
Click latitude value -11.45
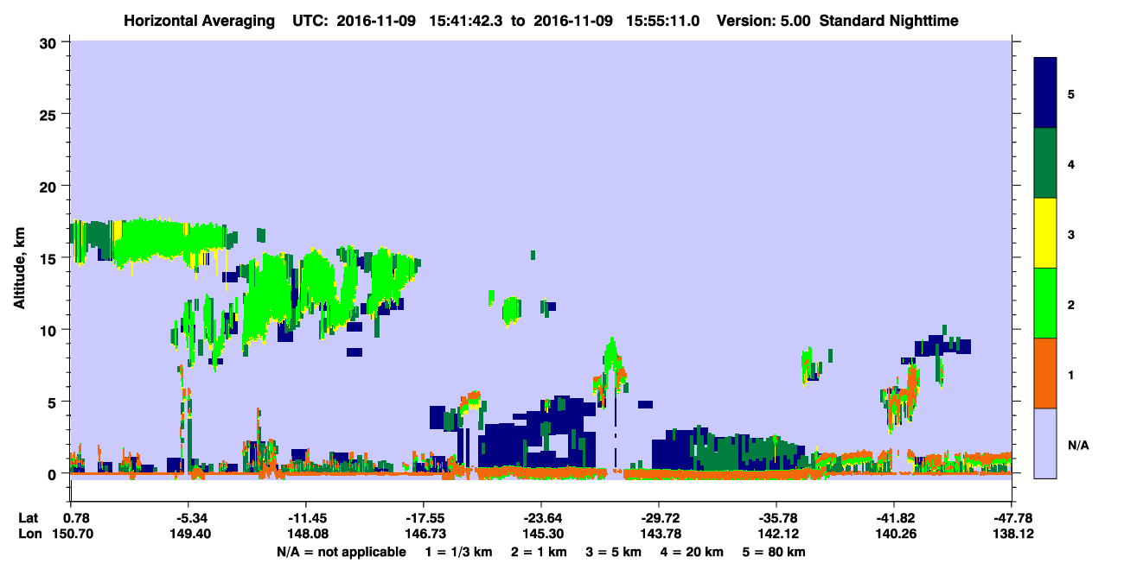305,518
